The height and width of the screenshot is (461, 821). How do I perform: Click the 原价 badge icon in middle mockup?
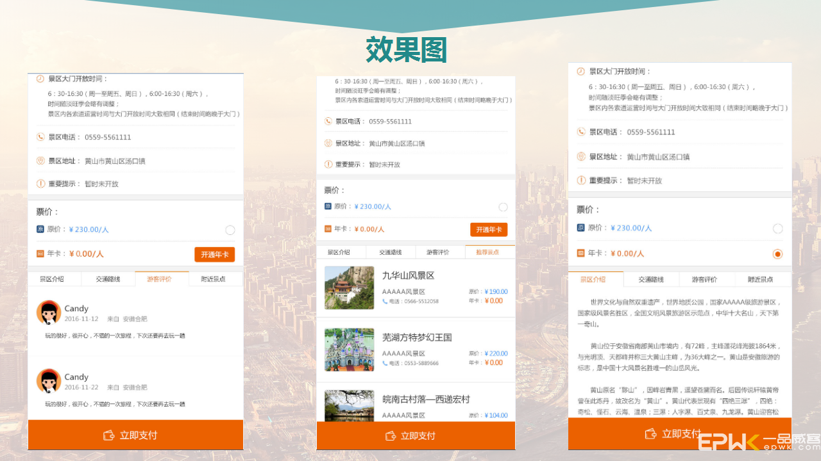coord(328,206)
